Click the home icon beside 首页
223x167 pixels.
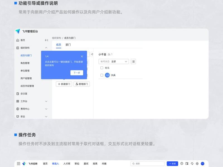(x=18, y=40)
